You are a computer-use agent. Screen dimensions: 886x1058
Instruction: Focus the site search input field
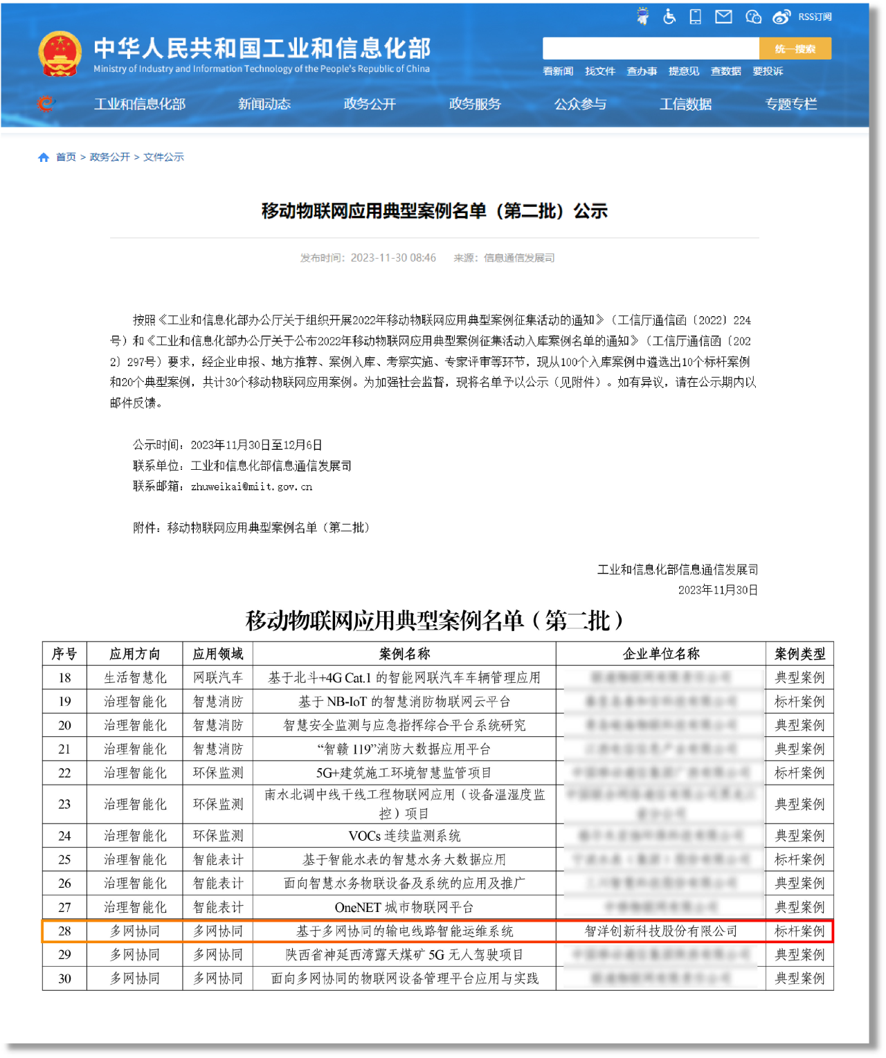click(x=651, y=49)
